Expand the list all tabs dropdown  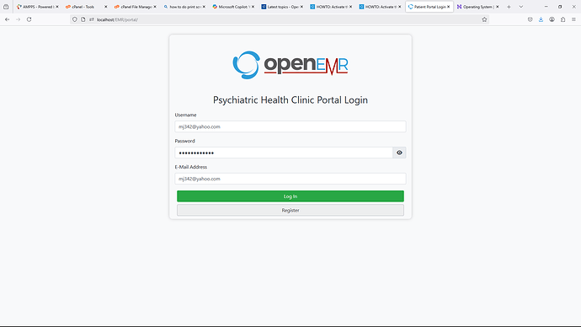coord(521,7)
